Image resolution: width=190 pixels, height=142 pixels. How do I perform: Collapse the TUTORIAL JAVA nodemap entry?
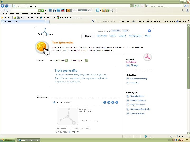[x=53, y=102]
